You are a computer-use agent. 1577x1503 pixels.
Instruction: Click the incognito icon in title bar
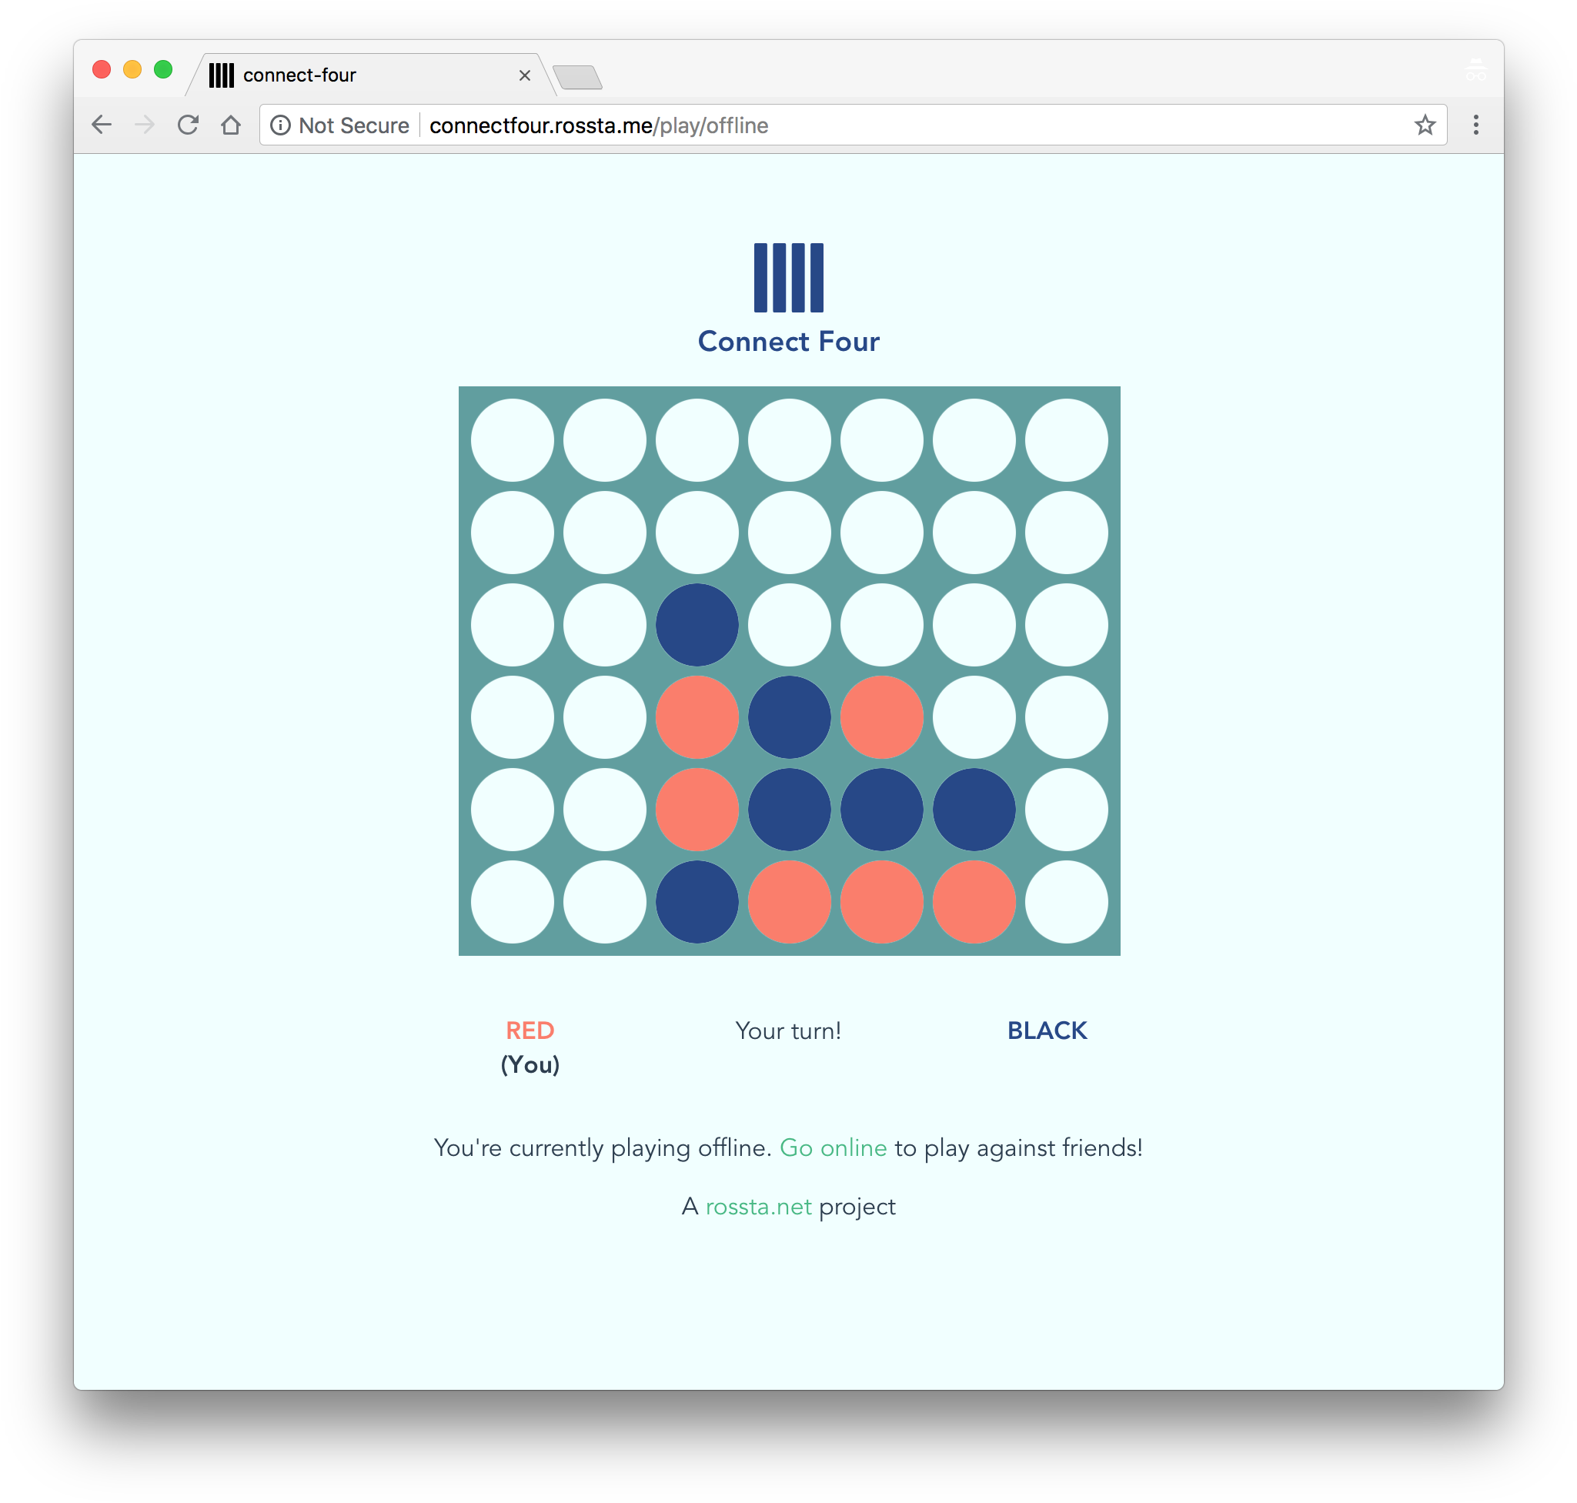click(1476, 71)
